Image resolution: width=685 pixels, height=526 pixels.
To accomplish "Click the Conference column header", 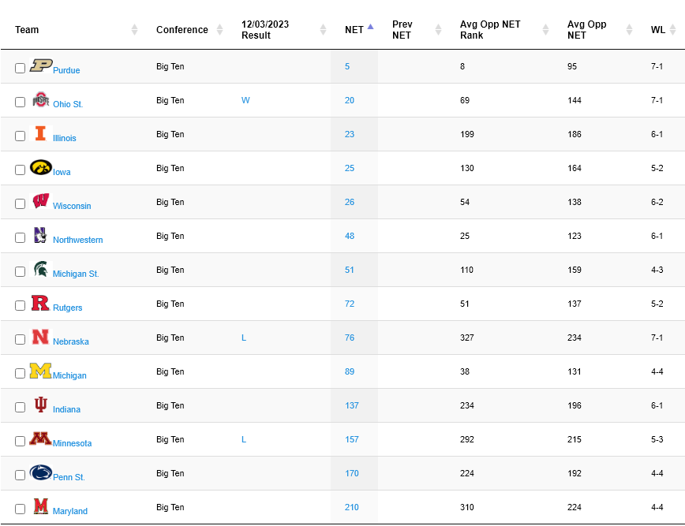I will (x=182, y=30).
